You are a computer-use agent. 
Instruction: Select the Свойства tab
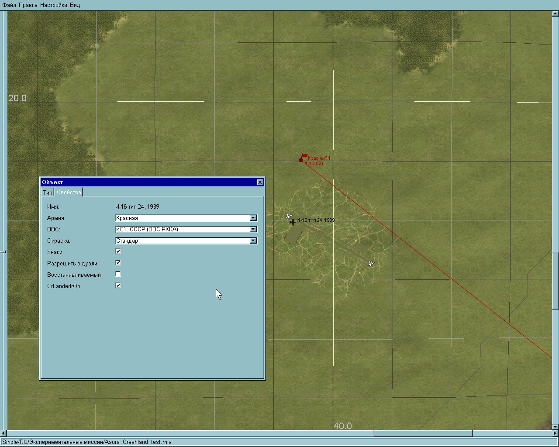69,193
